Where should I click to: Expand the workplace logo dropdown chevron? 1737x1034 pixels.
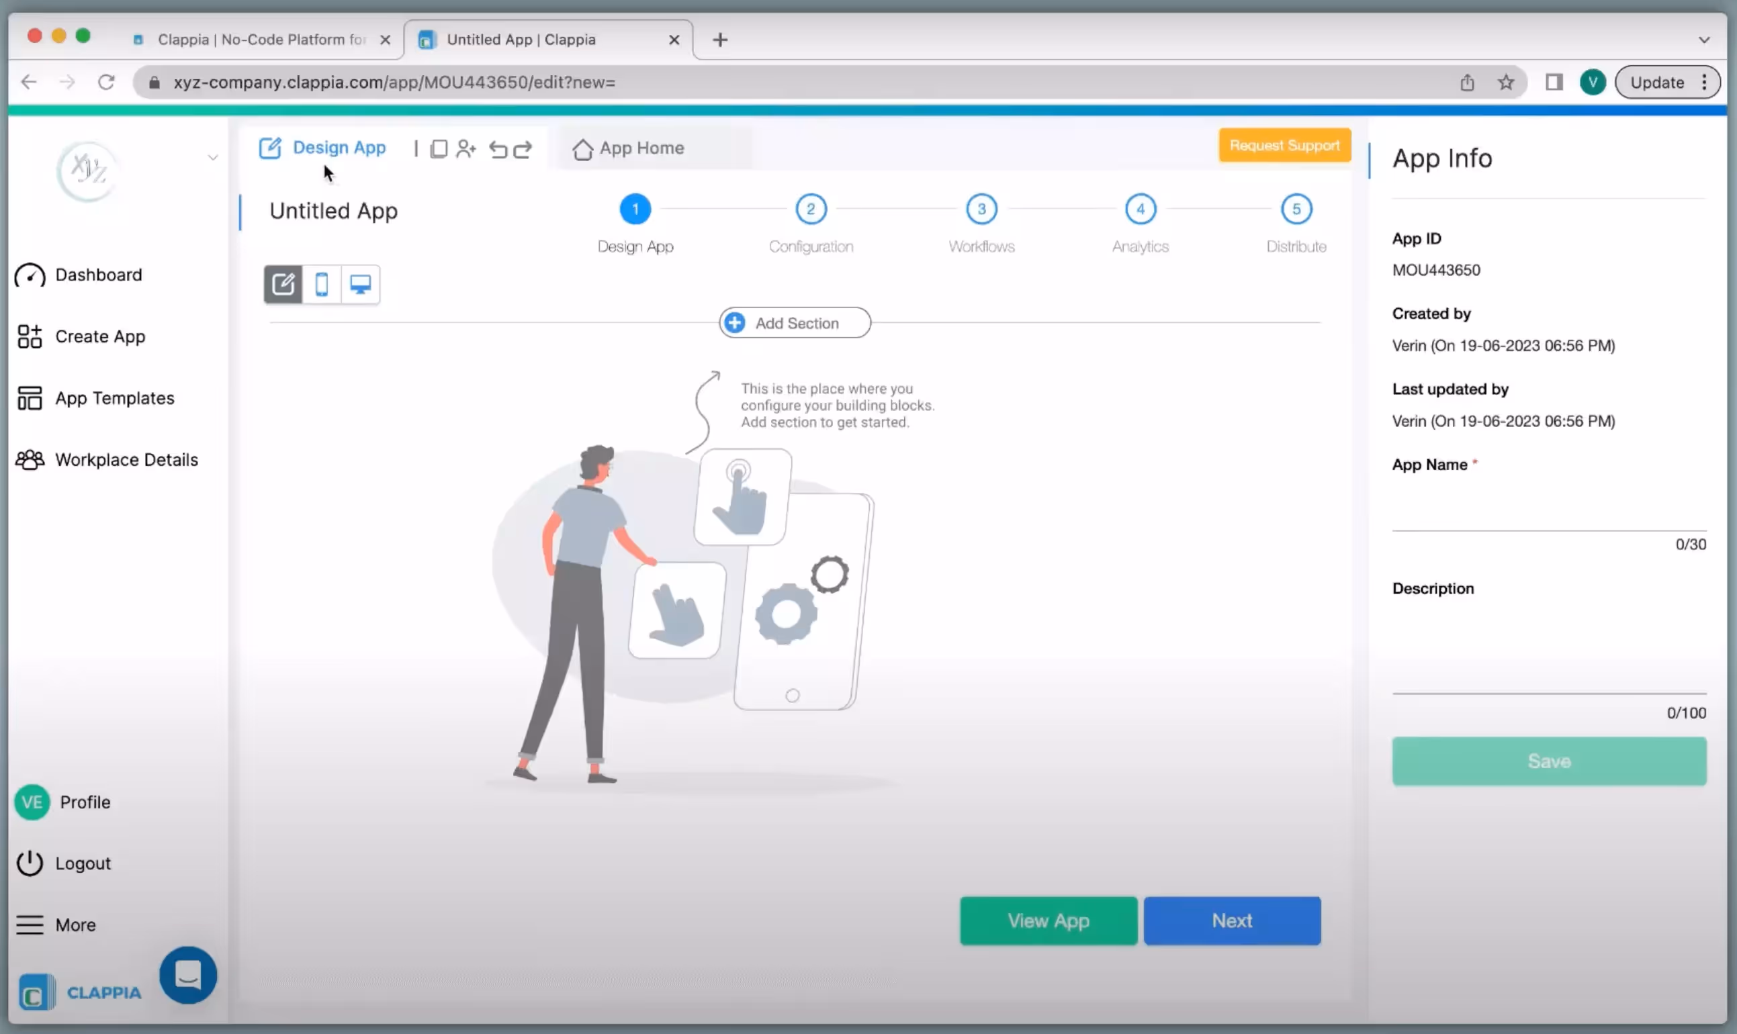pos(214,158)
